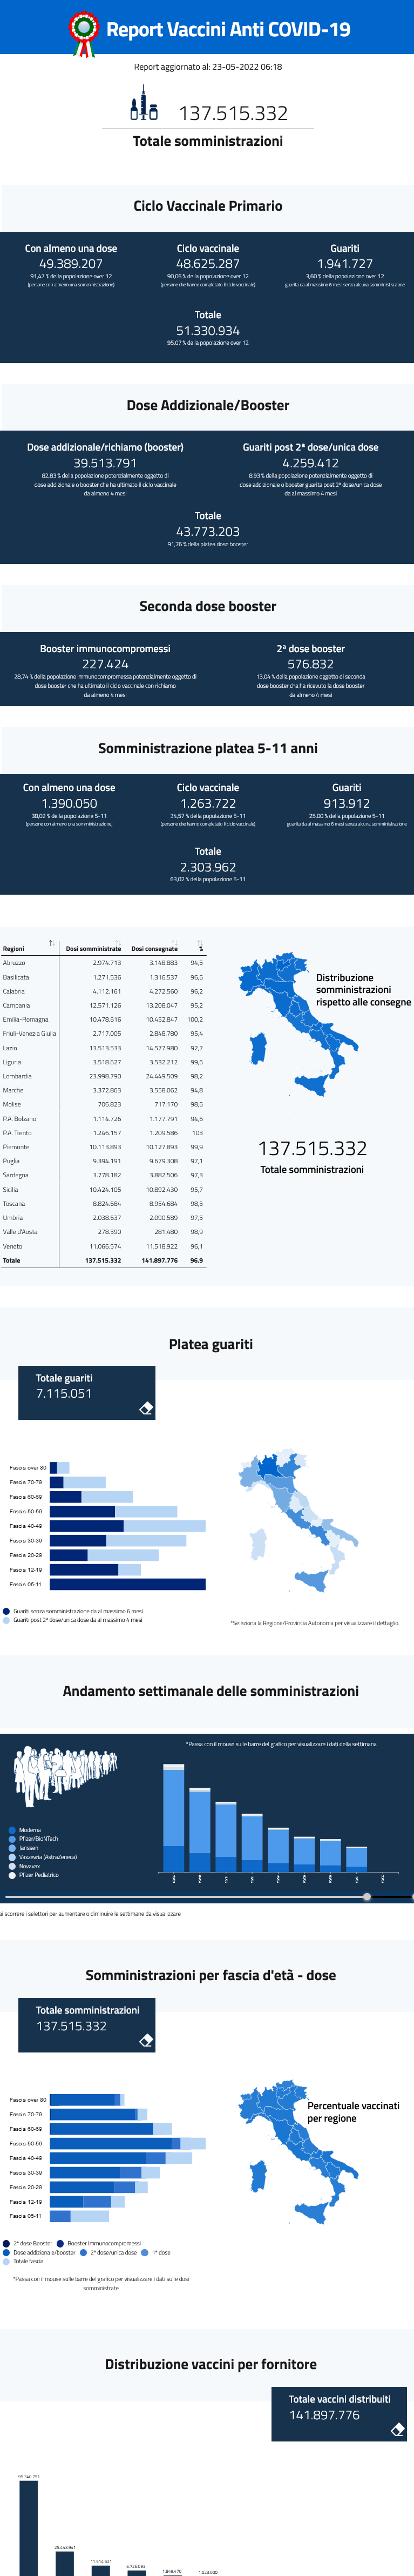The image size is (414, 2576).
Task: Click the Totale row at table bottom
Action: pyautogui.click(x=103, y=1260)
